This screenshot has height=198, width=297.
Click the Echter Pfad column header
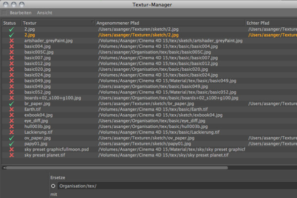click(x=258, y=23)
